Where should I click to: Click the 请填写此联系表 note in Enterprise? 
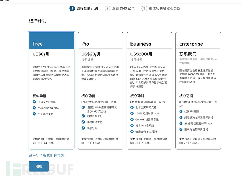coord(198,61)
